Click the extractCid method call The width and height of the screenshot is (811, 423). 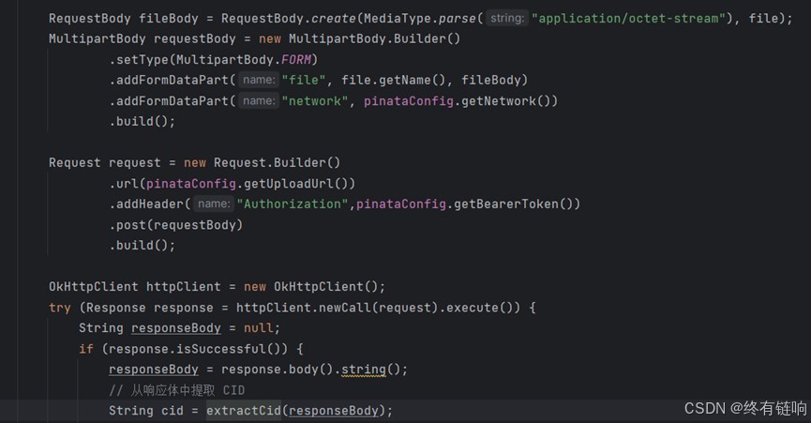pyautogui.click(x=244, y=411)
